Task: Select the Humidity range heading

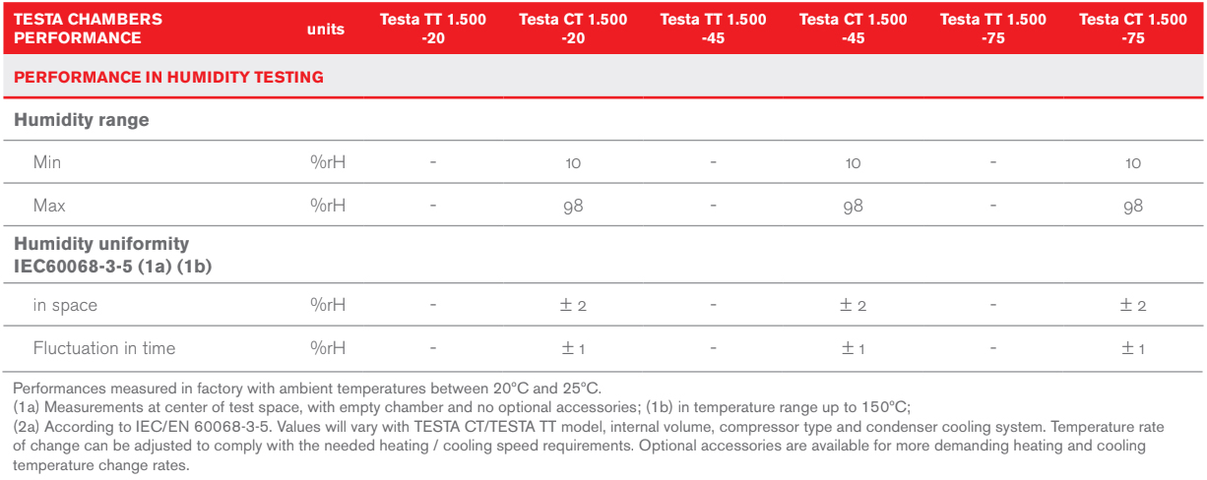Action: 82,120
